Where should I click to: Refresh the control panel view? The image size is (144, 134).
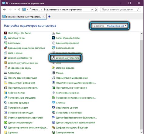(x=96, y=10)
